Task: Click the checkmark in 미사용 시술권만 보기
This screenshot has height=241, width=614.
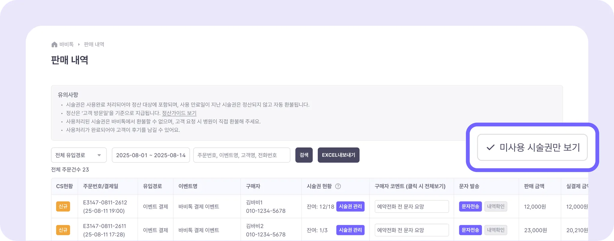Action: click(490, 147)
